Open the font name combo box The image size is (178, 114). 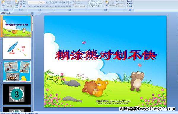click(x=34, y=2)
